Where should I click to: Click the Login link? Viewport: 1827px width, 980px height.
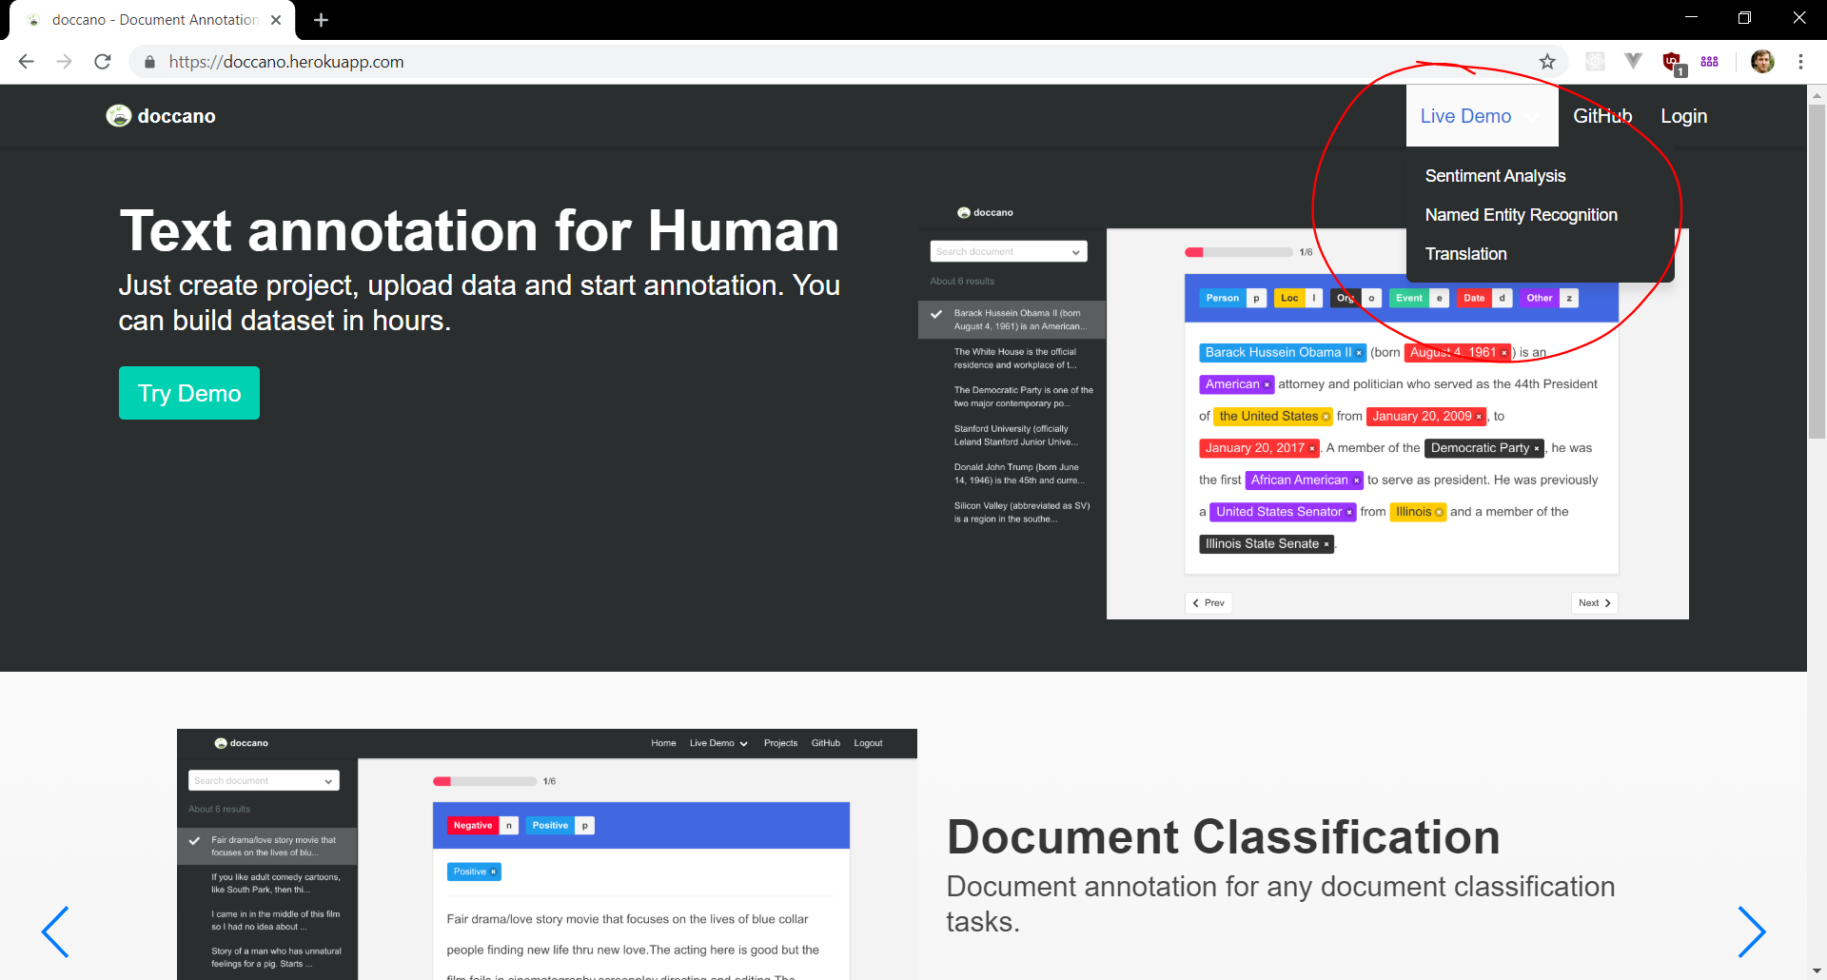[1683, 116]
